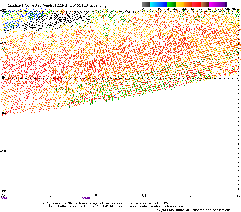
Task: Click the ">50 knots" legend label
Action: [232, 9]
